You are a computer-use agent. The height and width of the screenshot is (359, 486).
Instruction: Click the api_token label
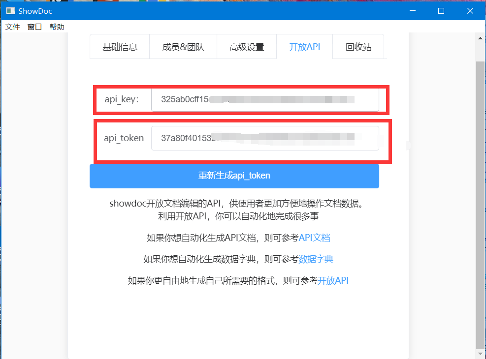pos(124,138)
